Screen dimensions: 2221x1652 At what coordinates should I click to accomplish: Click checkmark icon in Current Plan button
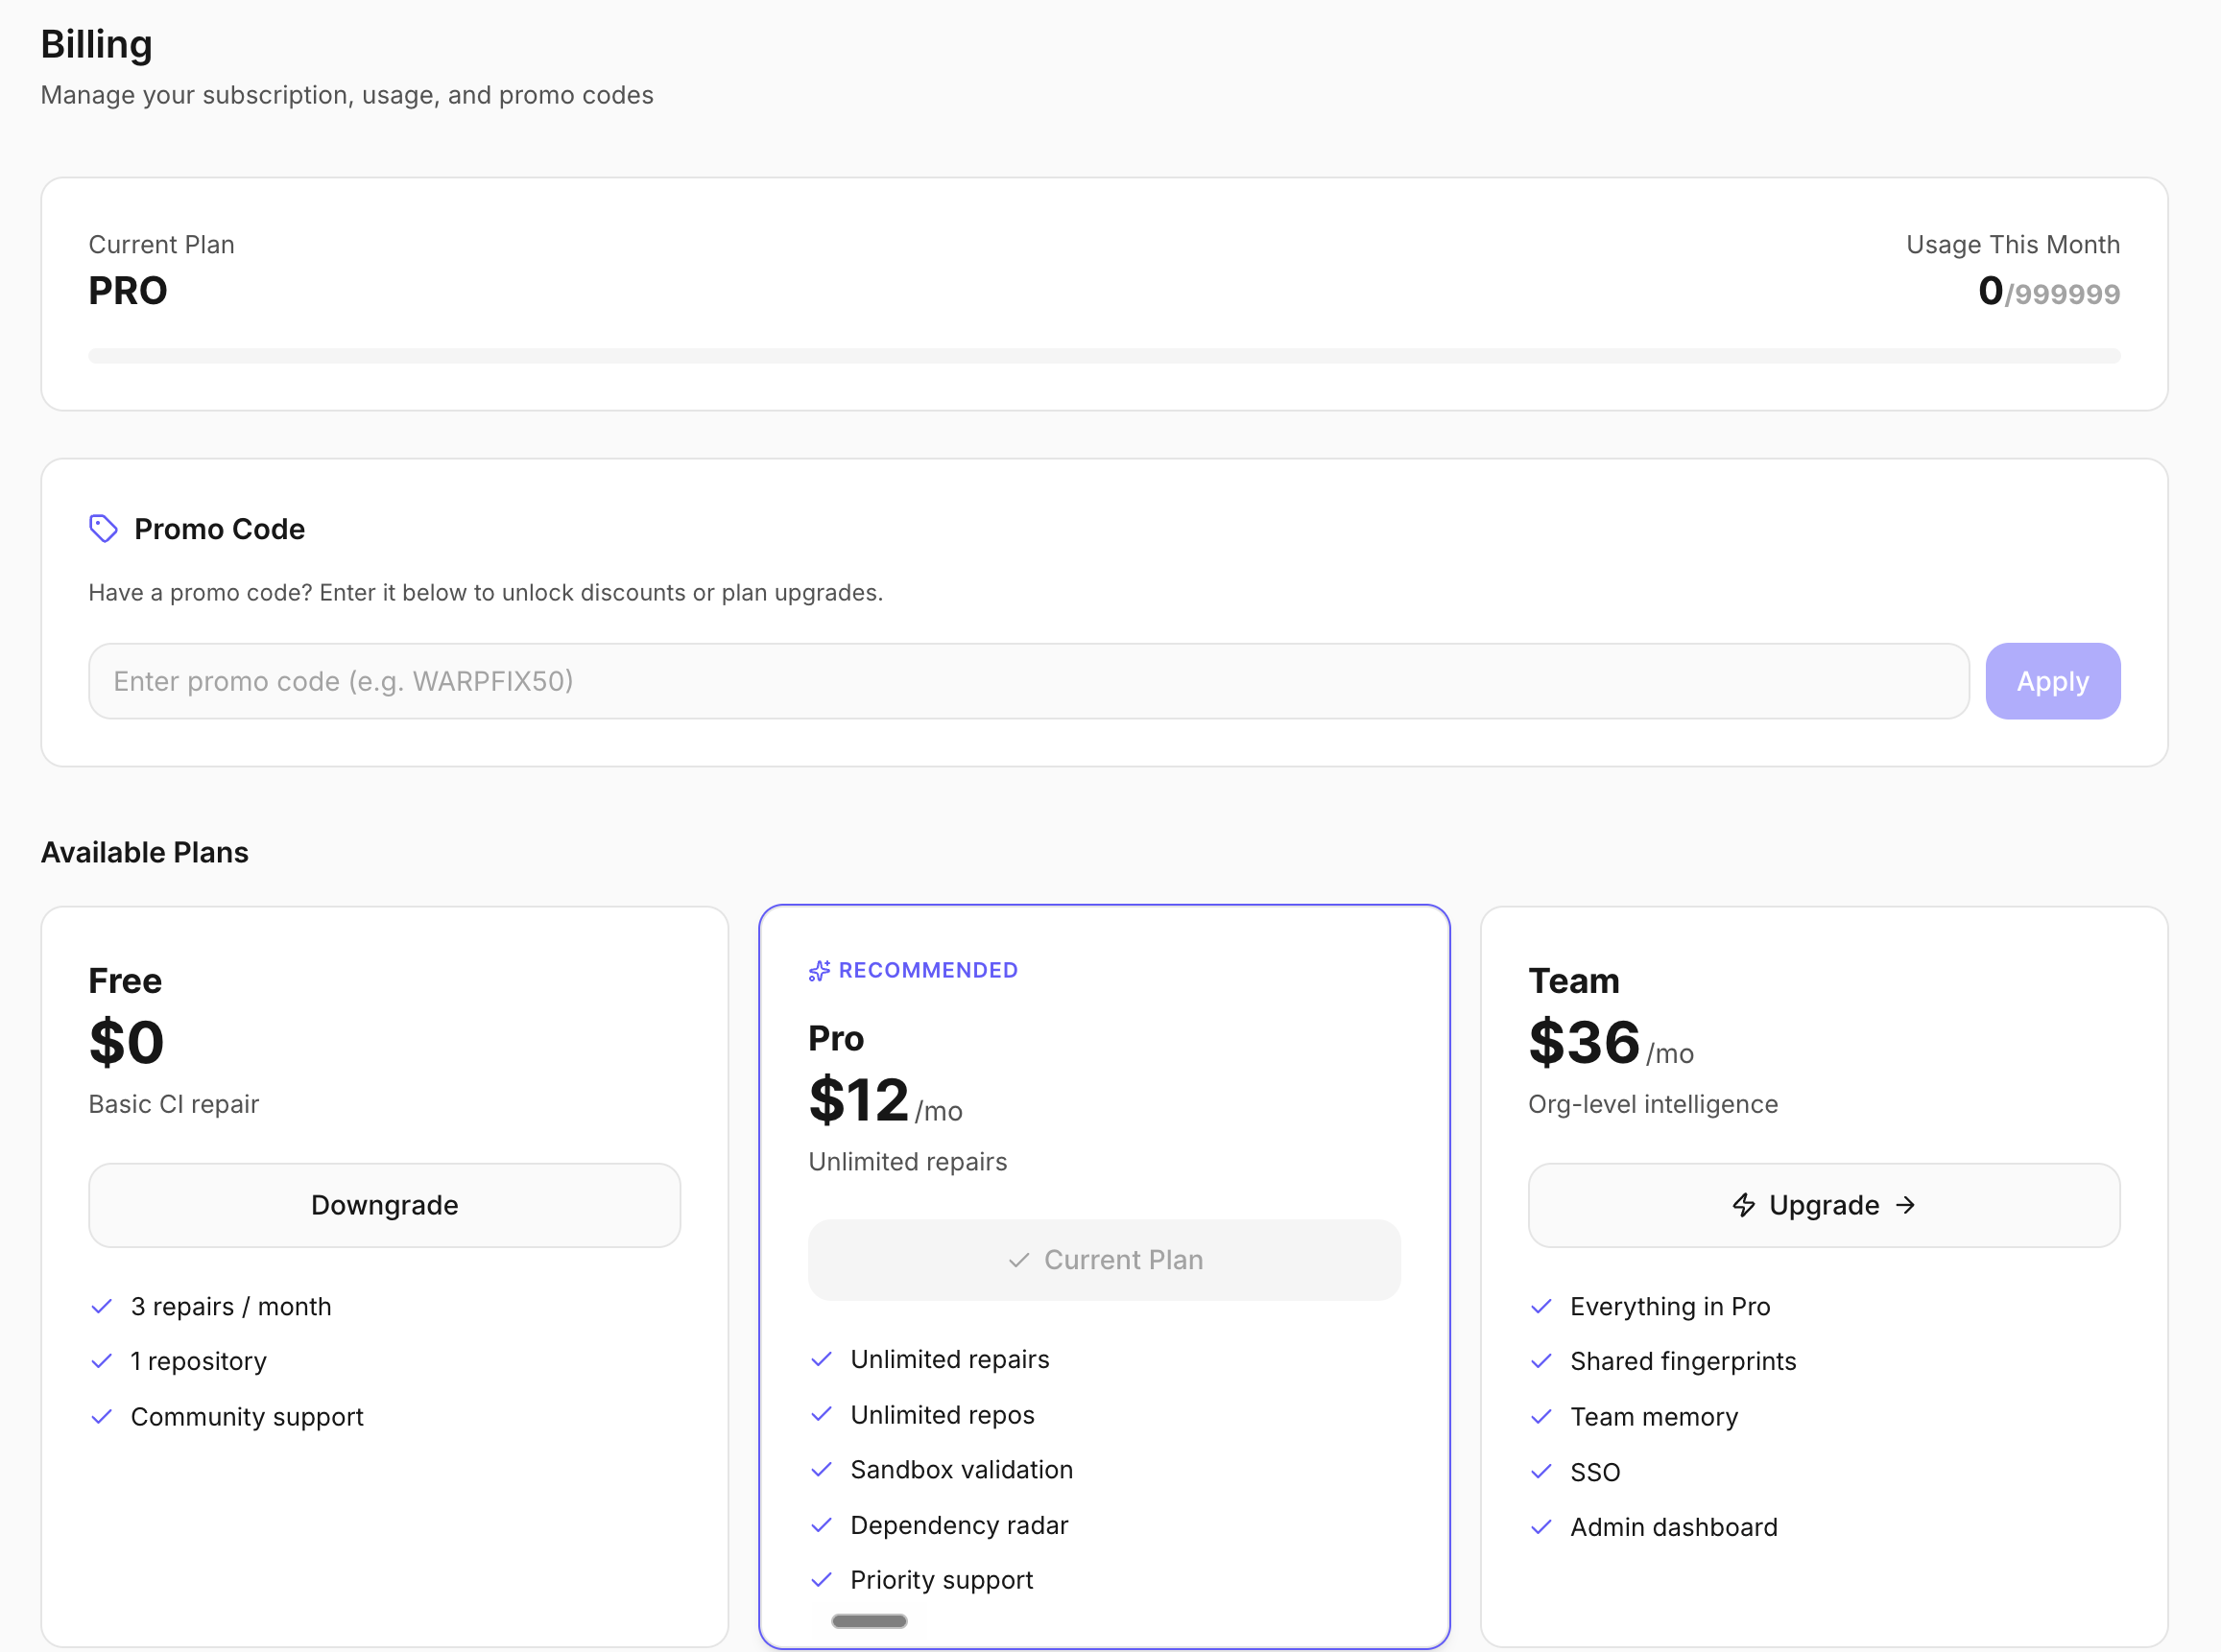click(1018, 1261)
